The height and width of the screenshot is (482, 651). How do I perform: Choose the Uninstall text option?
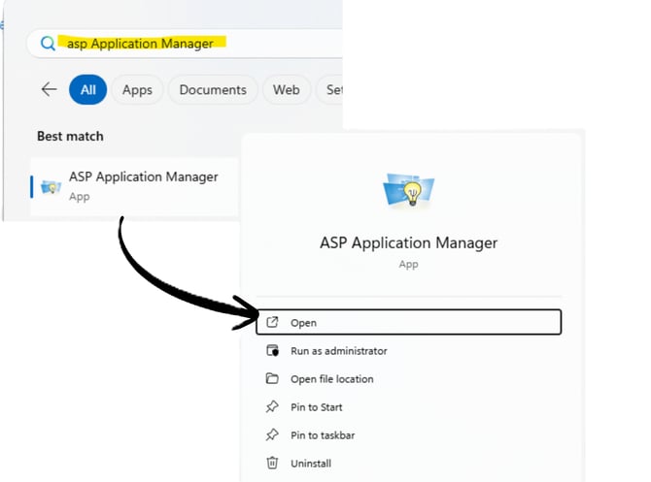coord(311,464)
